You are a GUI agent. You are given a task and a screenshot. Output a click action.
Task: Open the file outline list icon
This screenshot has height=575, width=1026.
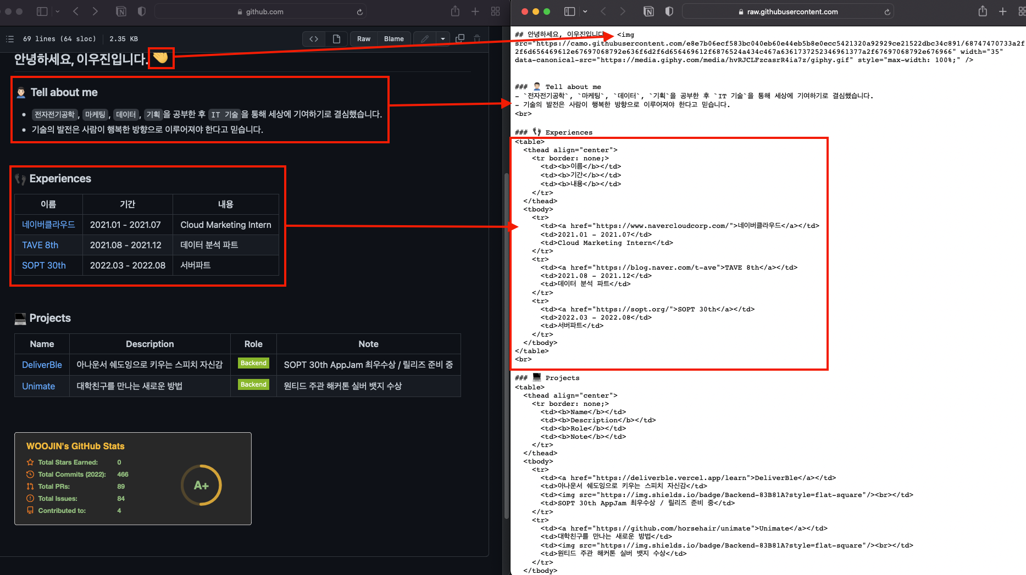[x=10, y=38]
